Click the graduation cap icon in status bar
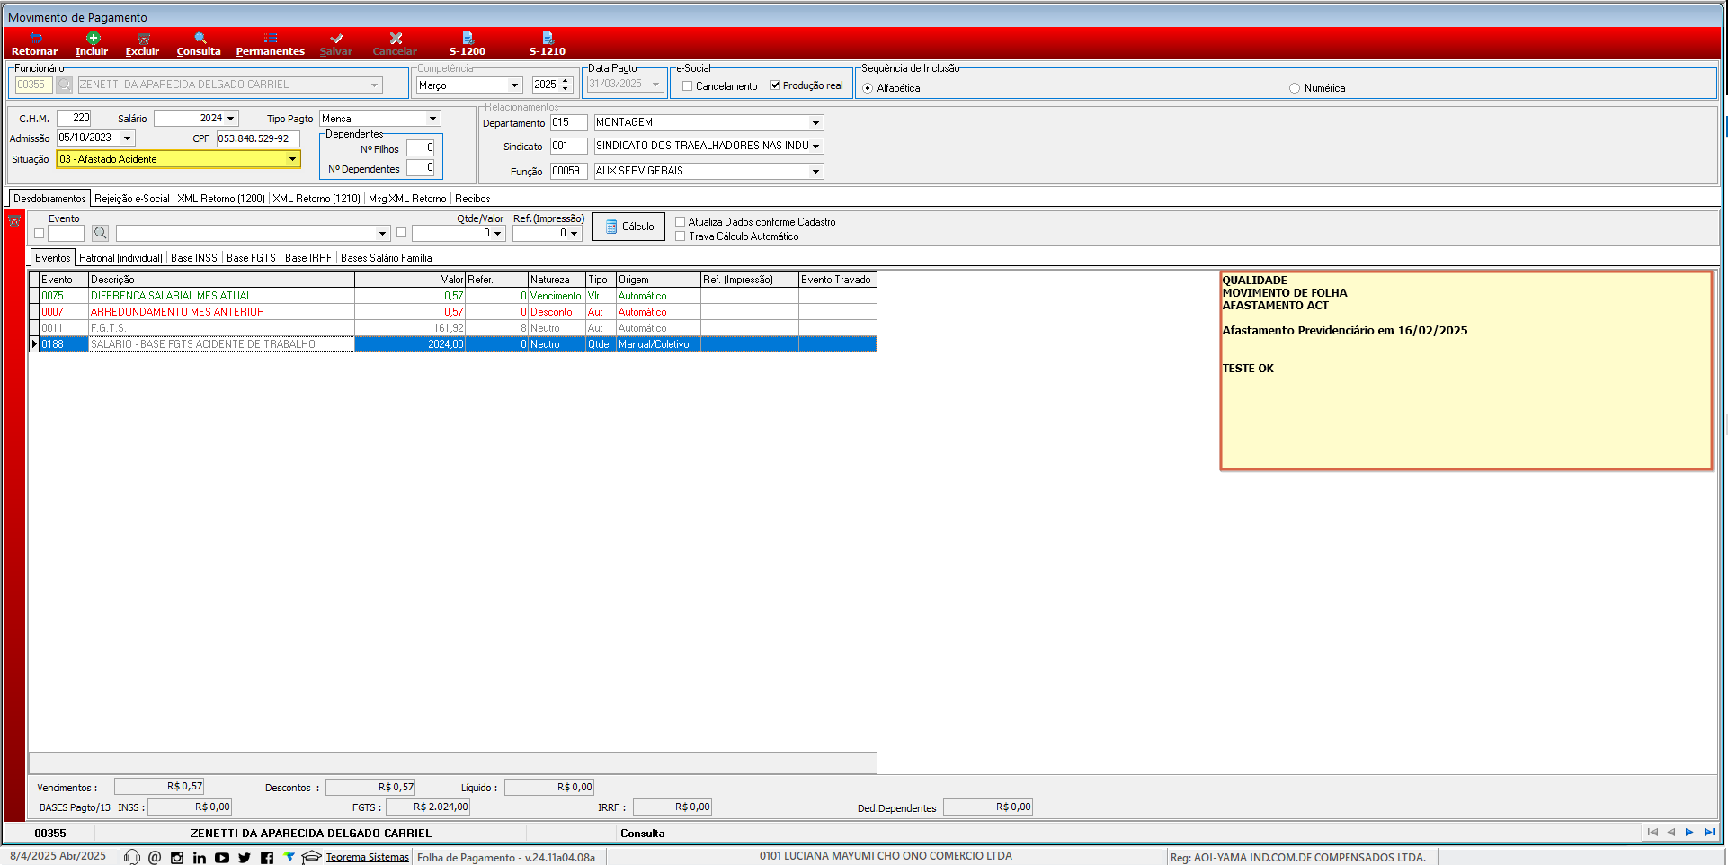This screenshot has width=1728, height=865. coord(311,857)
